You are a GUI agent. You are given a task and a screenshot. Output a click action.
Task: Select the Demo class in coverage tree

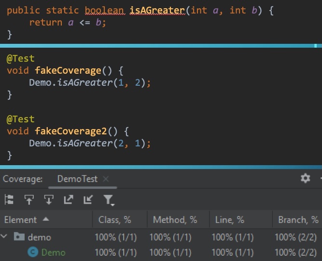(53, 252)
